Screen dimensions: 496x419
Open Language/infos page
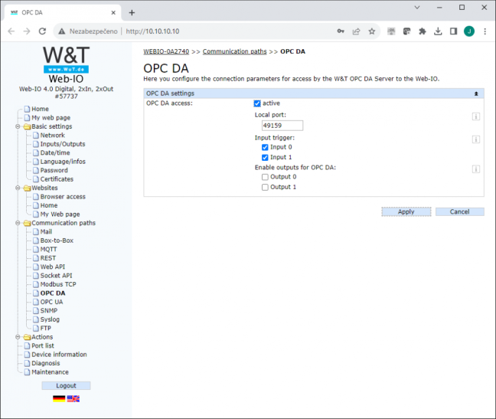[x=63, y=162]
